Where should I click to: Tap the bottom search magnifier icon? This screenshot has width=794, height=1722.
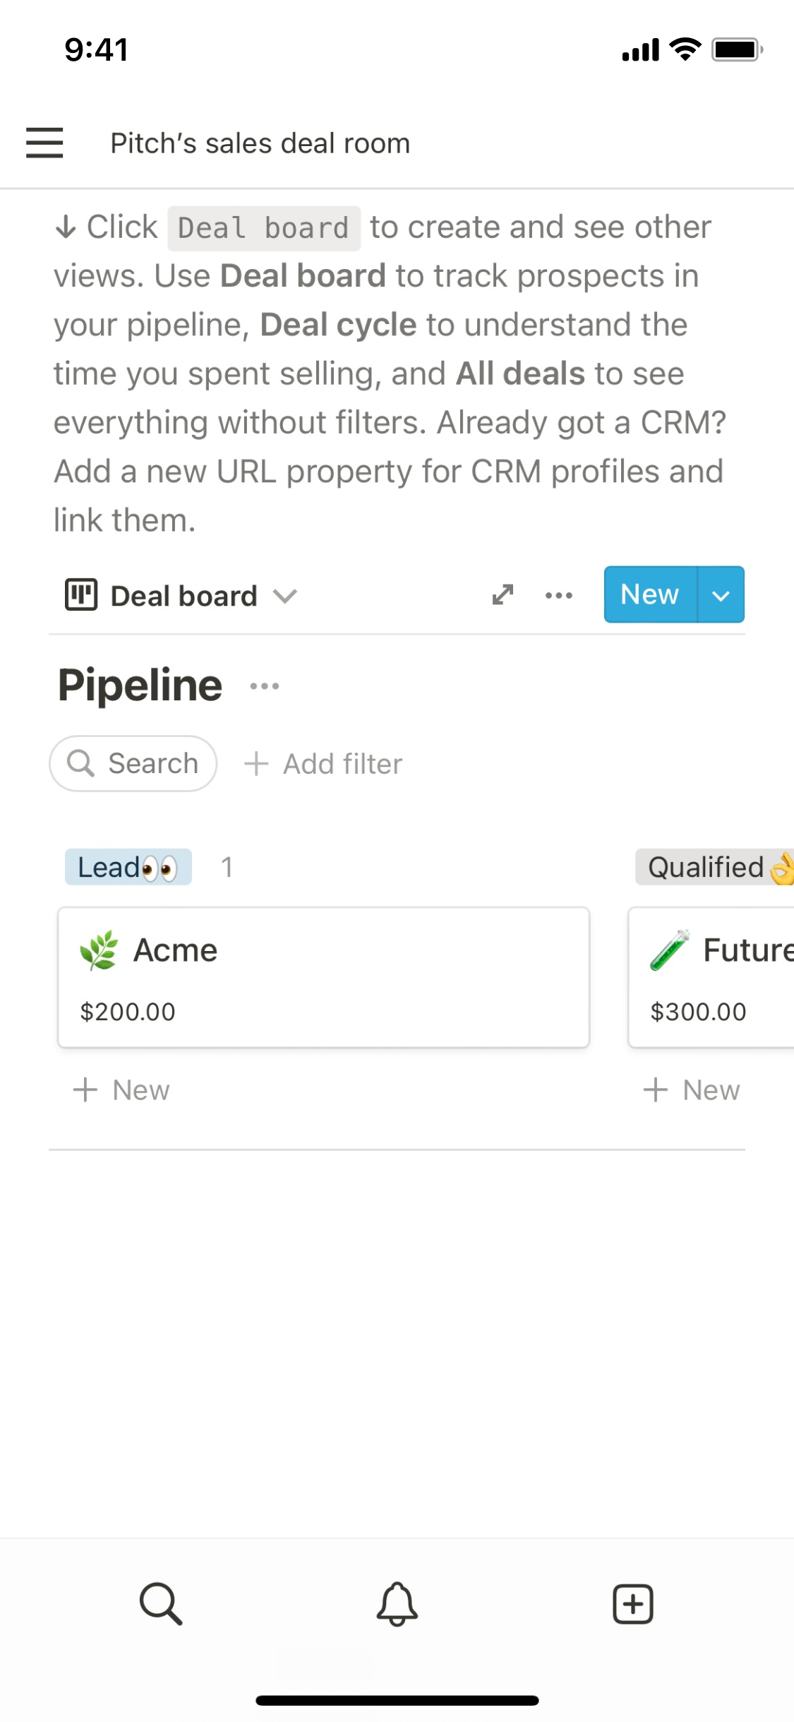point(161,1603)
